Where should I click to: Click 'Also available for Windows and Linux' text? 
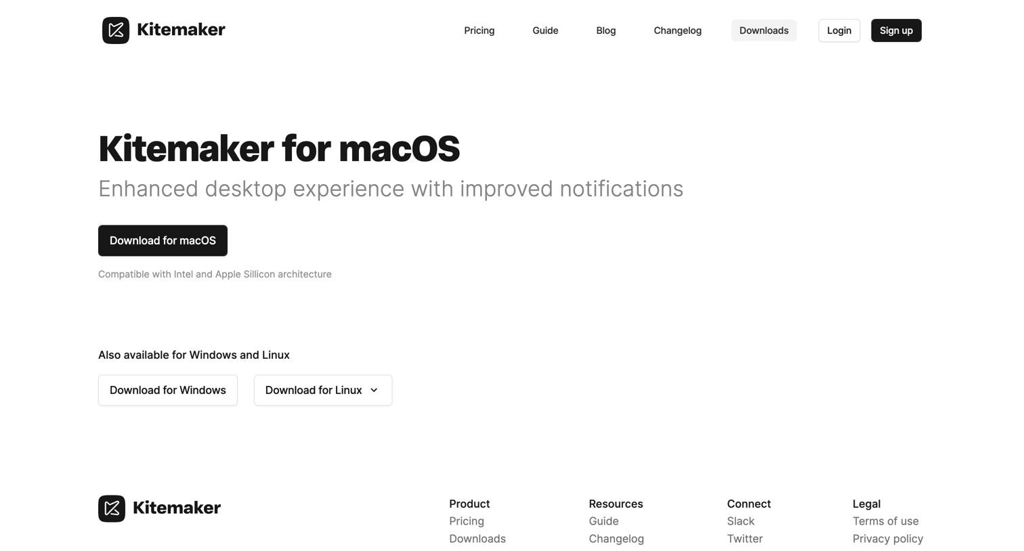[x=194, y=355]
